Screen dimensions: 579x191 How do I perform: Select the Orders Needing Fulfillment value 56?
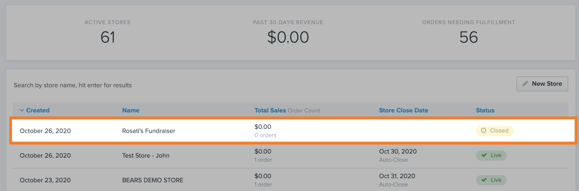469,37
